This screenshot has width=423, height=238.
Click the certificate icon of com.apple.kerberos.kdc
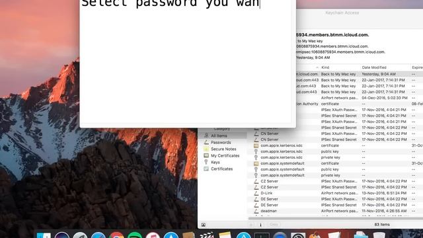click(x=256, y=145)
